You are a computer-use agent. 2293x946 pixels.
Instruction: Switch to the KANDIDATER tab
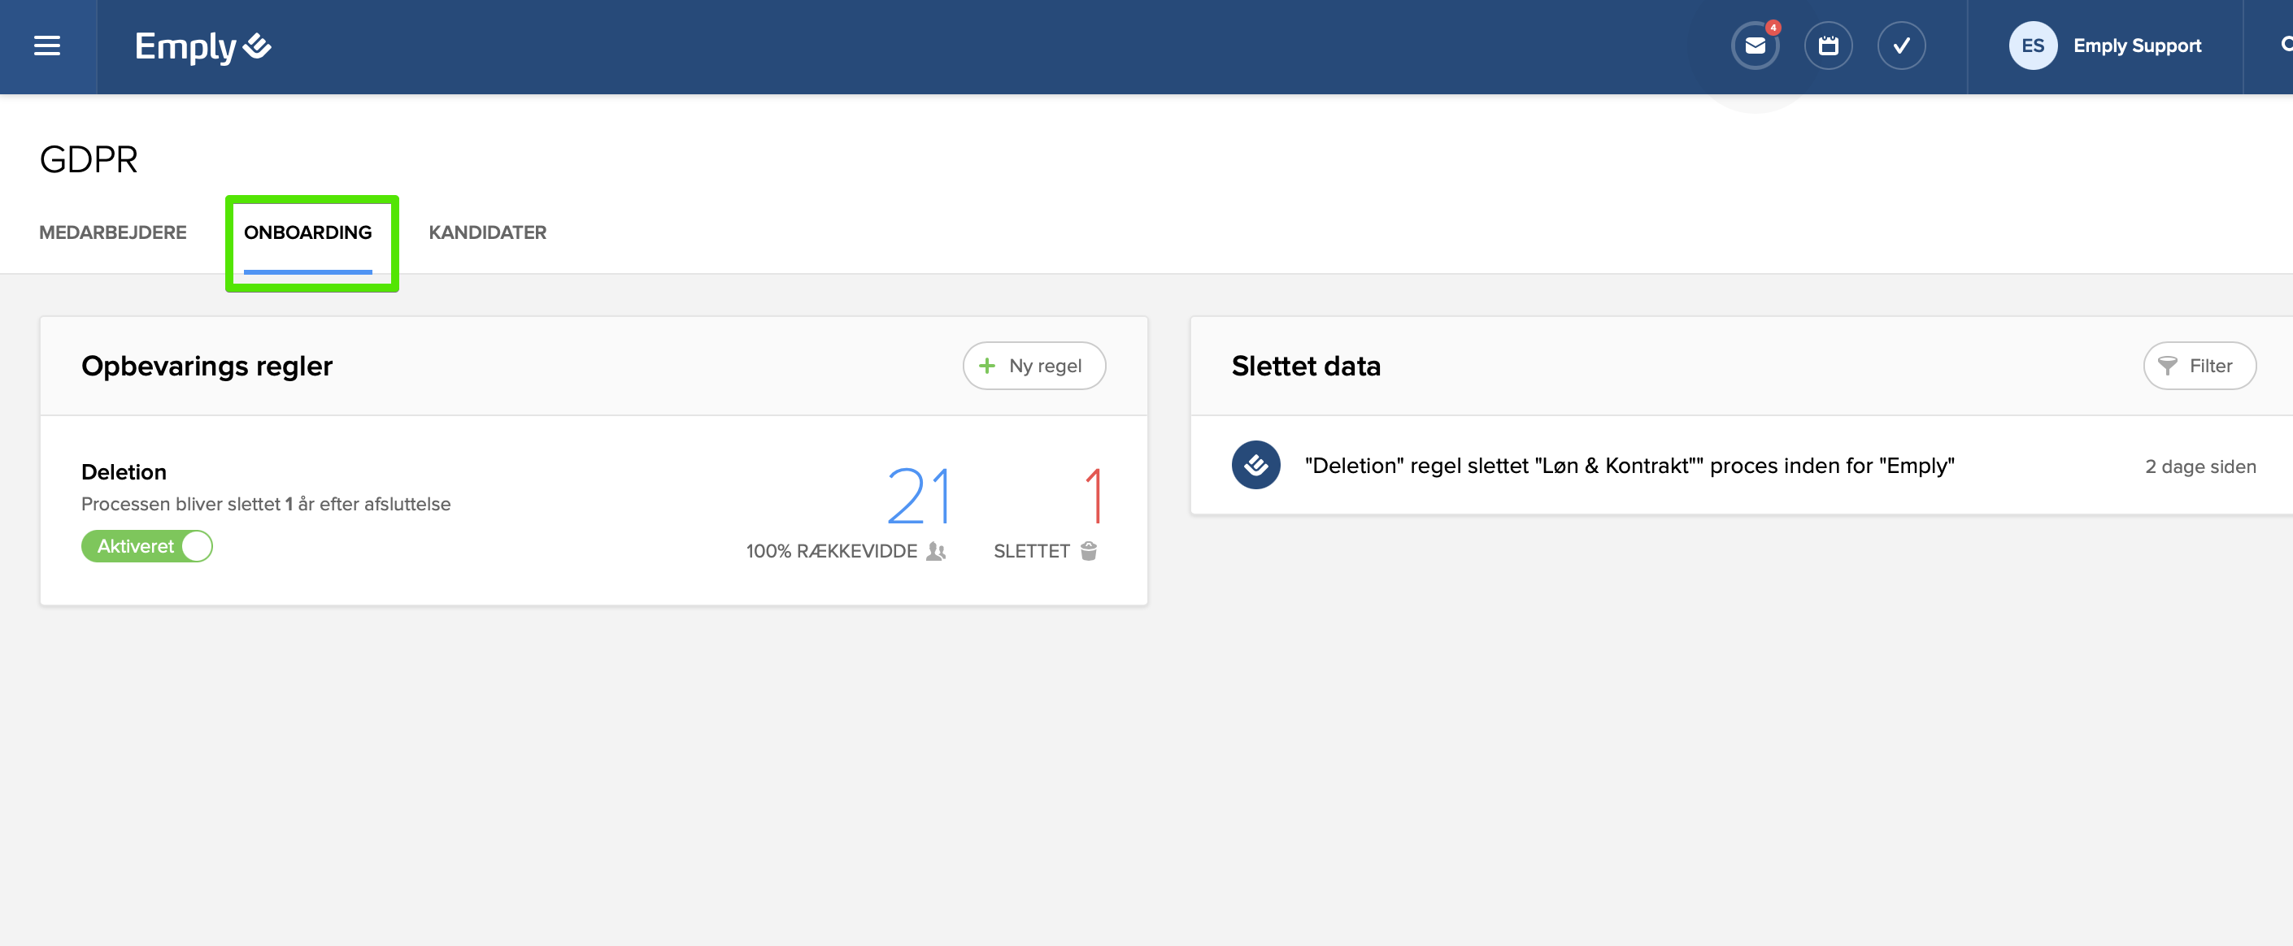coord(487,232)
